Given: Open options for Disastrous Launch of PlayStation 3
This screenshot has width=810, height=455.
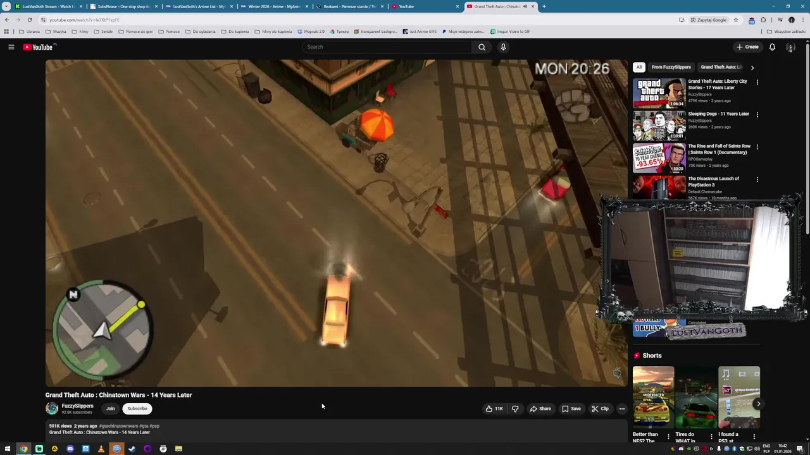Looking at the screenshot, I should [757, 179].
